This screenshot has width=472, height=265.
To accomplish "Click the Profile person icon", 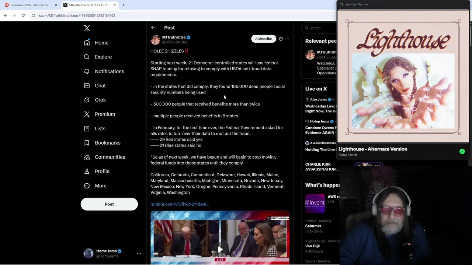I will 87,171.
